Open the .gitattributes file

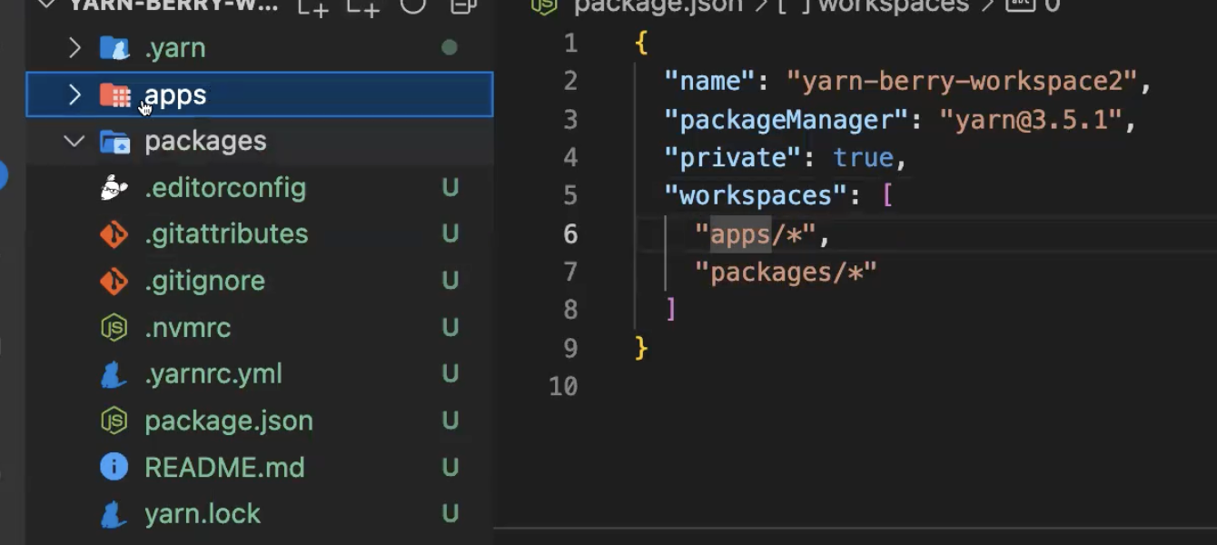226,234
